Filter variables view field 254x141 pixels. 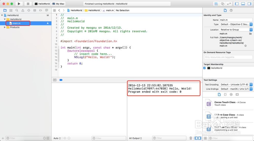[x=109, y=138]
